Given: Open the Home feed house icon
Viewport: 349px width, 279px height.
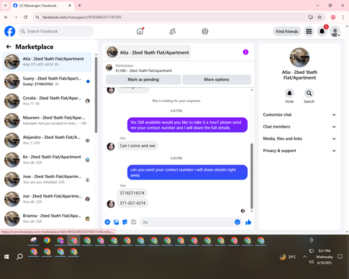Looking at the screenshot, I should (x=140, y=31).
